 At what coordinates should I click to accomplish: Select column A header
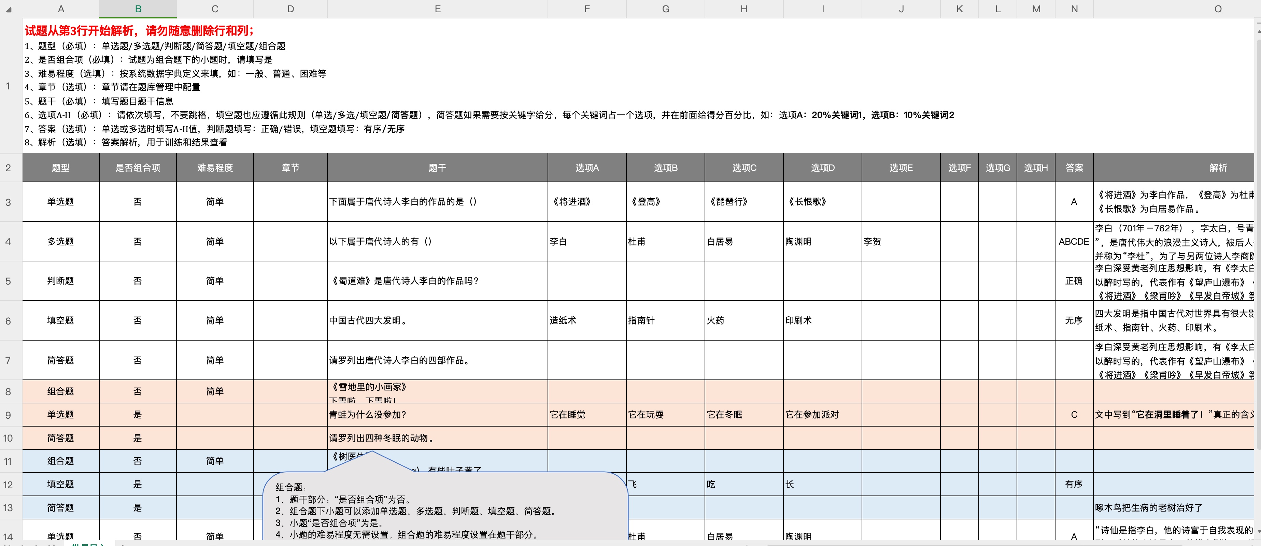(x=61, y=9)
